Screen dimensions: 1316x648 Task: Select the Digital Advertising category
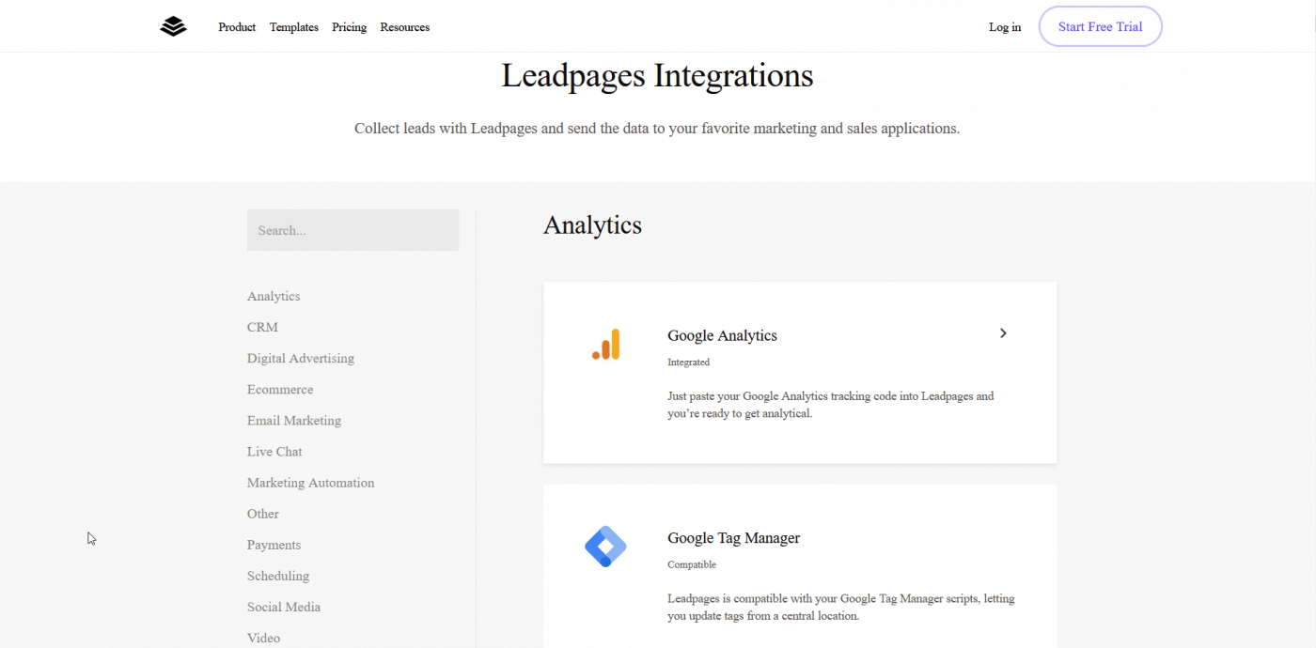[x=301, y=358]
